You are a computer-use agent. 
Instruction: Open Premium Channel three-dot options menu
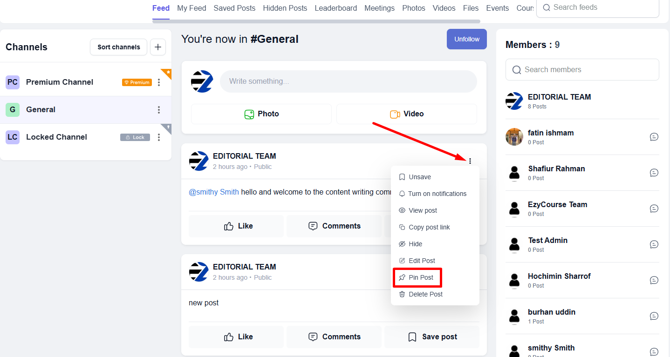(x=159, y=82)
